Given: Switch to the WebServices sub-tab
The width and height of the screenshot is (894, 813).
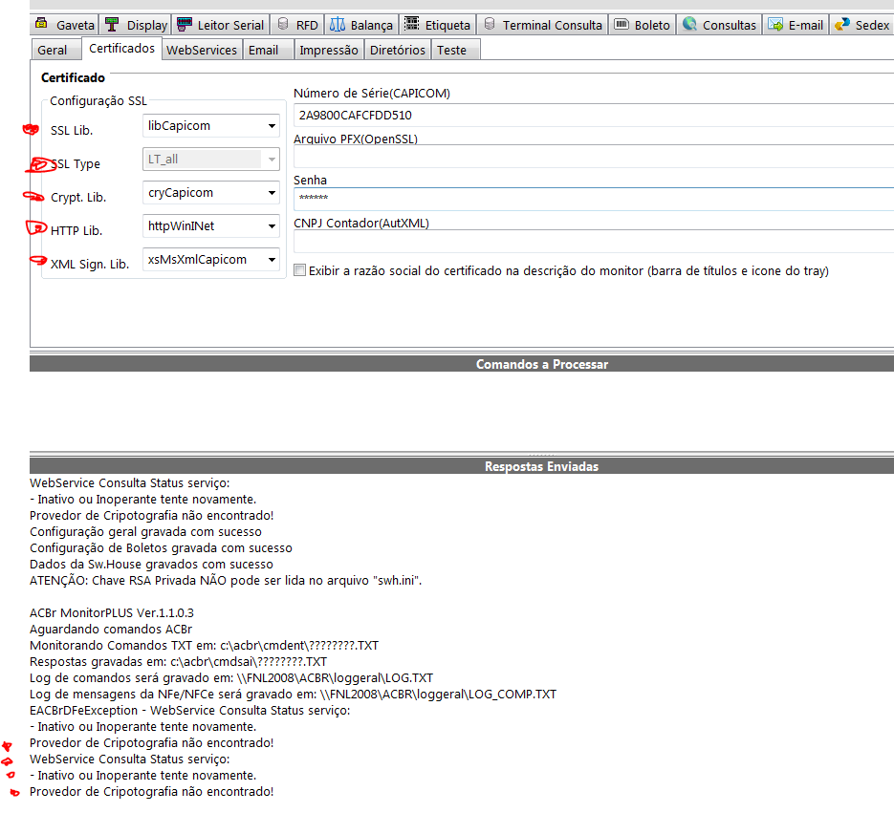Looking at the screenshot, I should click(x=202, y=50).
